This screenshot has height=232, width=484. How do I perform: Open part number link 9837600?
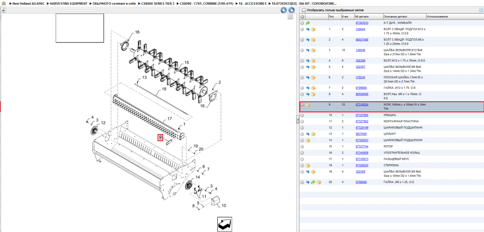coord(361,134)
